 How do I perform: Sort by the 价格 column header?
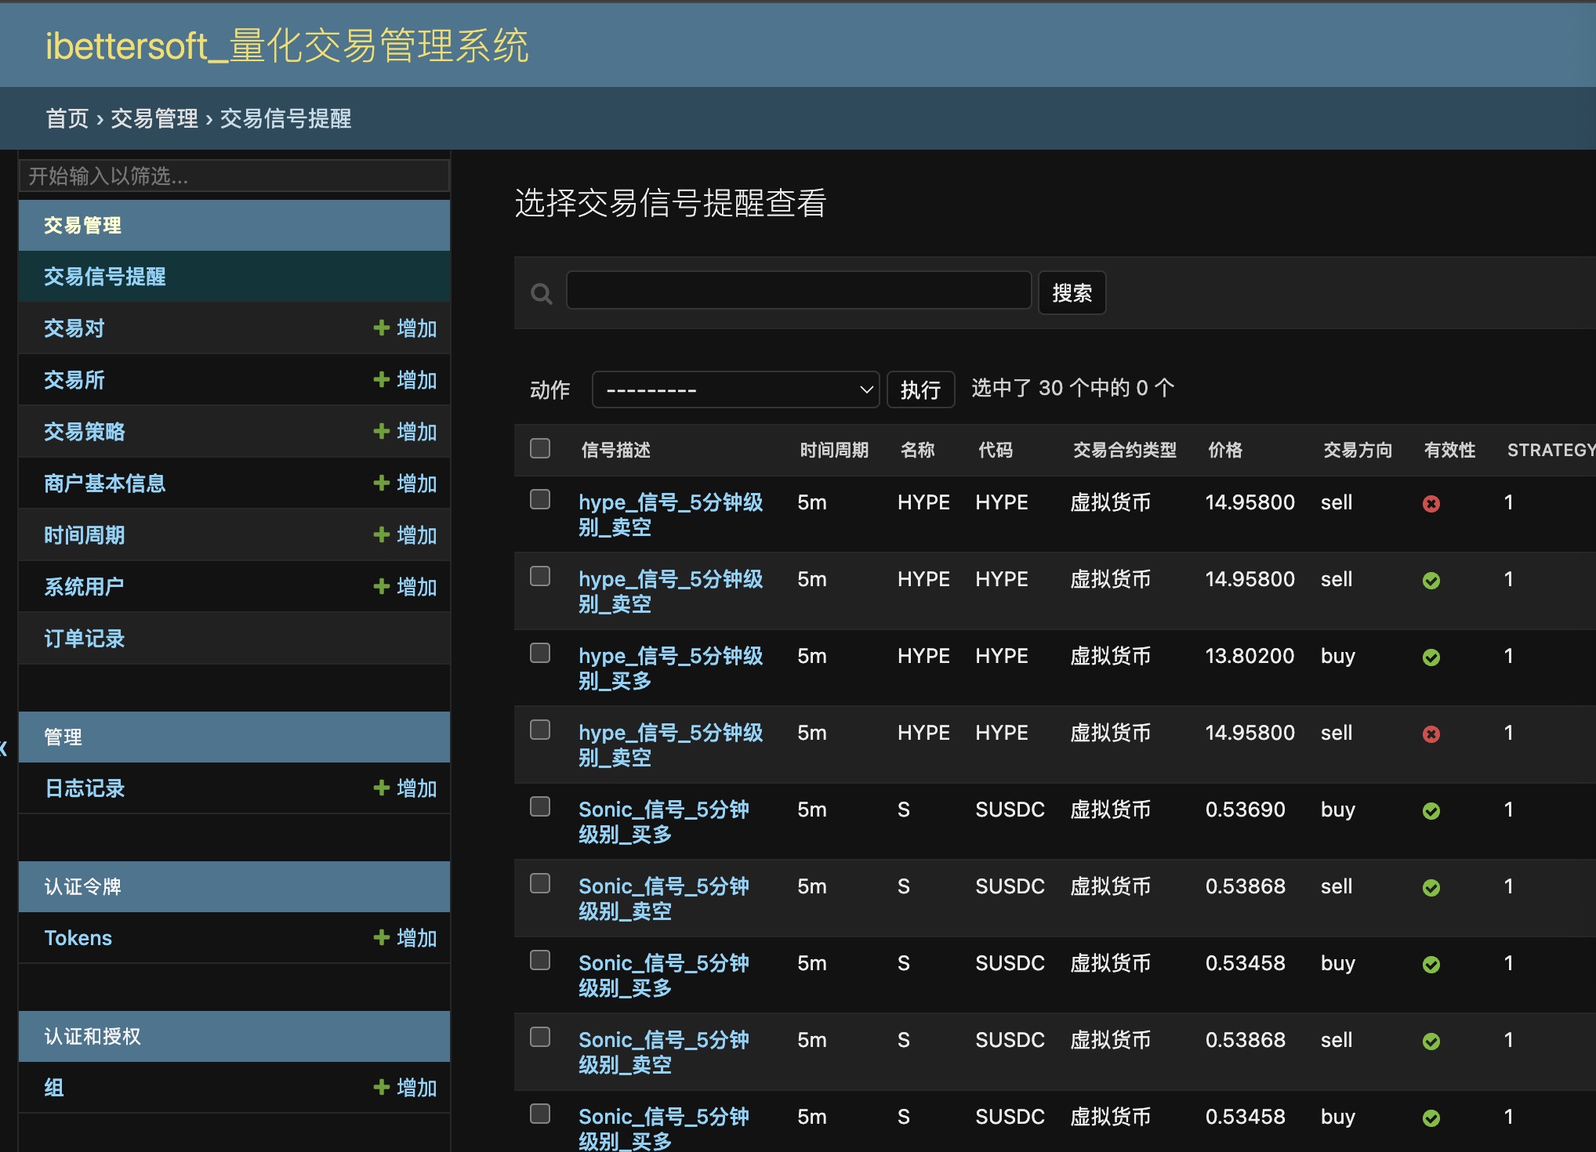coord(1225,450)
